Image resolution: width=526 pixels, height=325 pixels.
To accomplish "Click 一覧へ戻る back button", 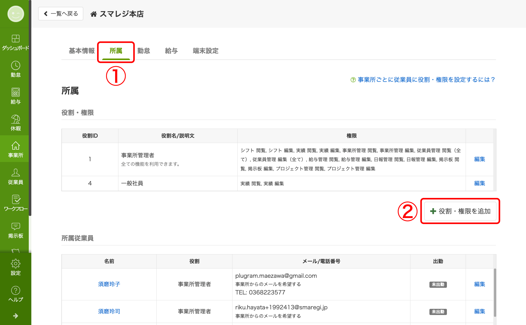I will coord(61,14).
